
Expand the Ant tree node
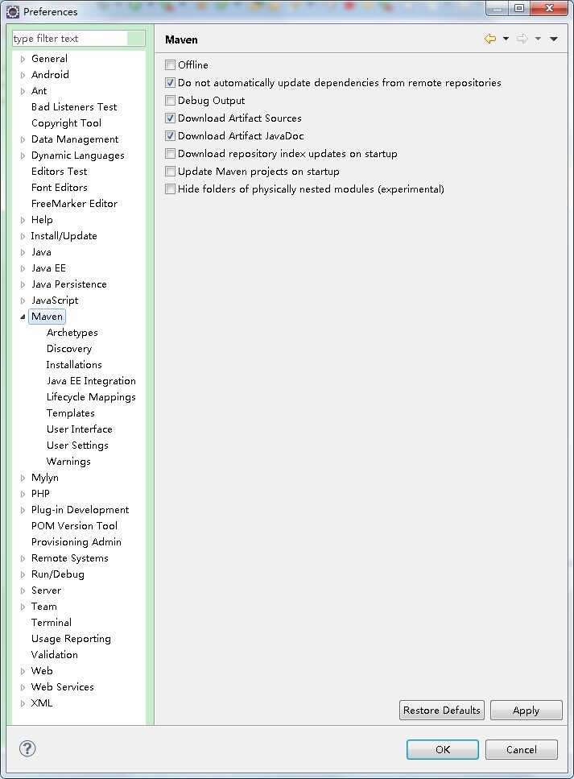23,91
